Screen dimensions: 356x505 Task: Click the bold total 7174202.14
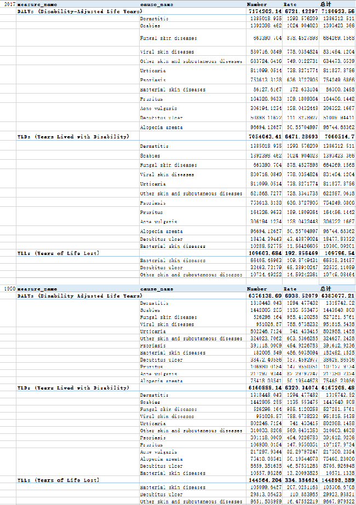point(265,11)
